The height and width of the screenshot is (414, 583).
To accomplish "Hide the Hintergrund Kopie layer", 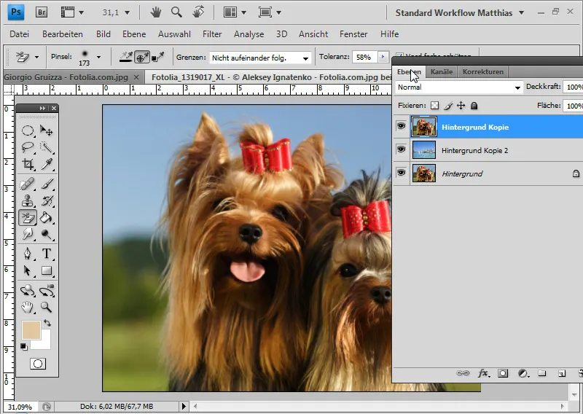I will pos(401,127).
